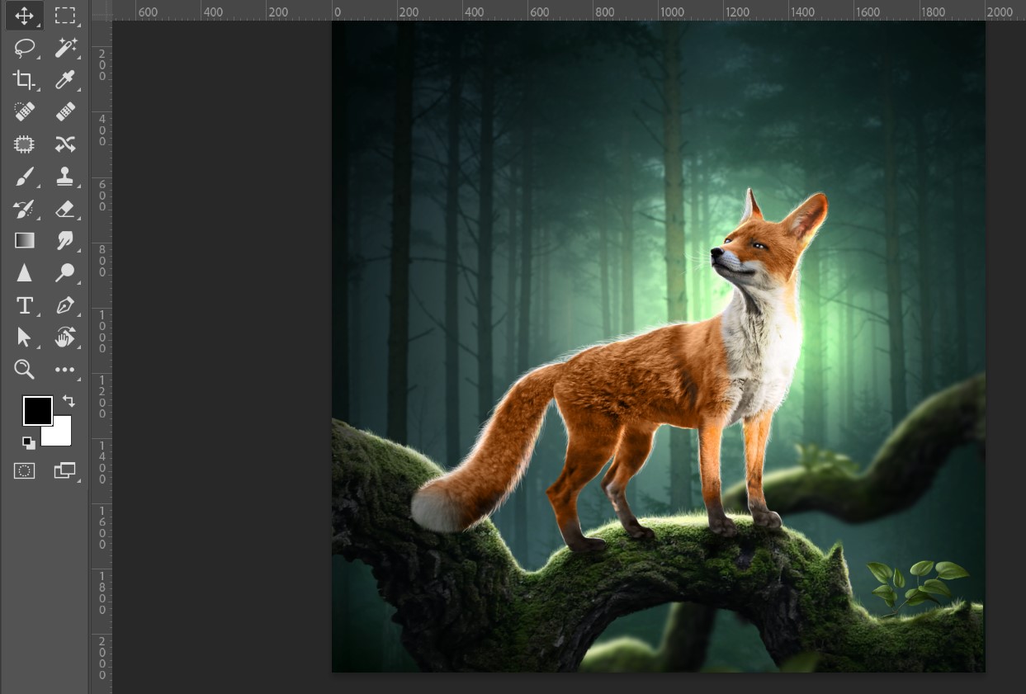Choose the History Brush tool

click(x=25, y=209)
